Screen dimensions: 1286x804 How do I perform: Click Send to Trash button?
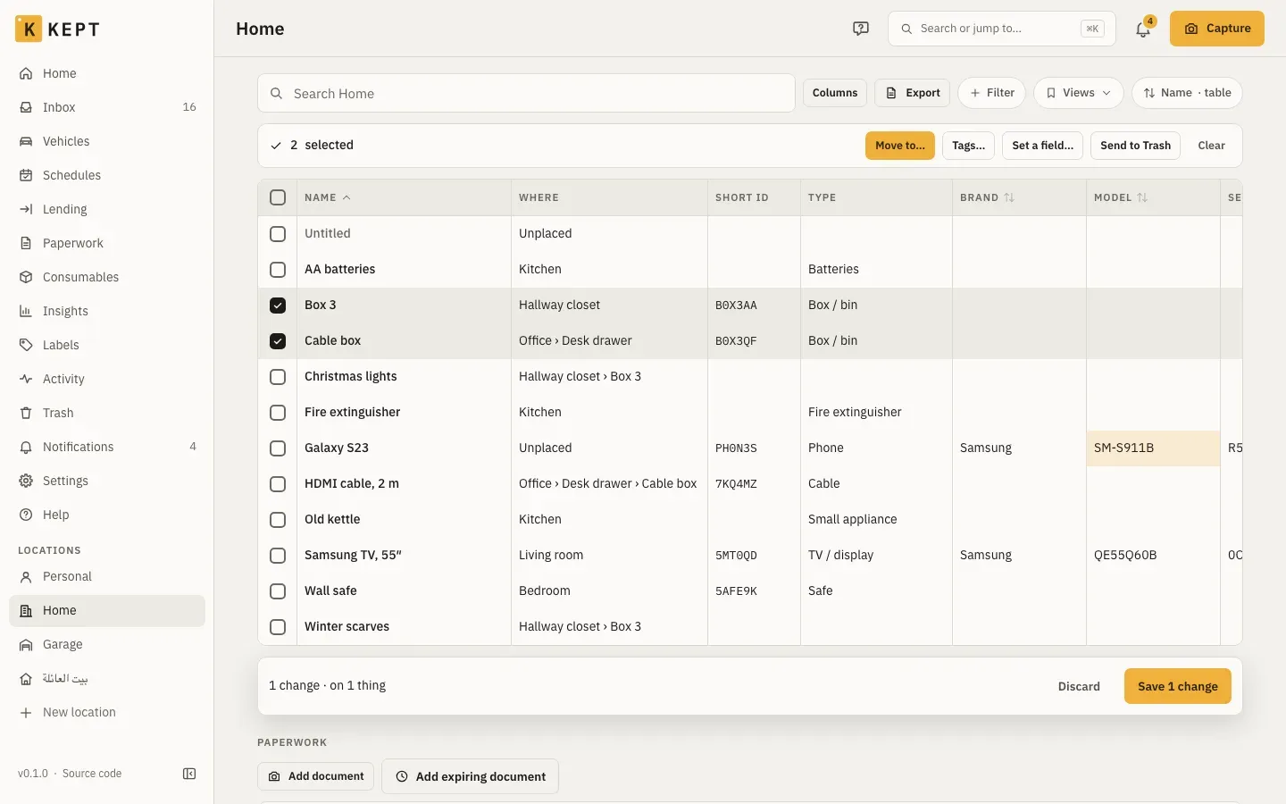coord(1135,146)
